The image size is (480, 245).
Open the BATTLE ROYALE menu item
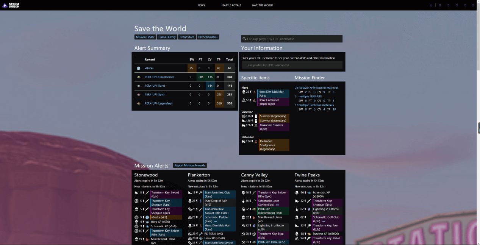231,5
